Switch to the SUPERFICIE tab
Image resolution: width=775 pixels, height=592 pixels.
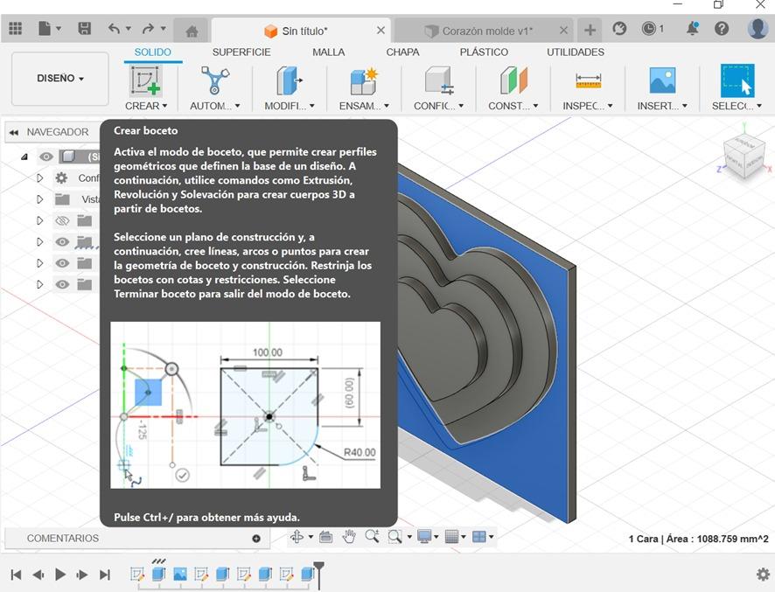click(241, 52)
